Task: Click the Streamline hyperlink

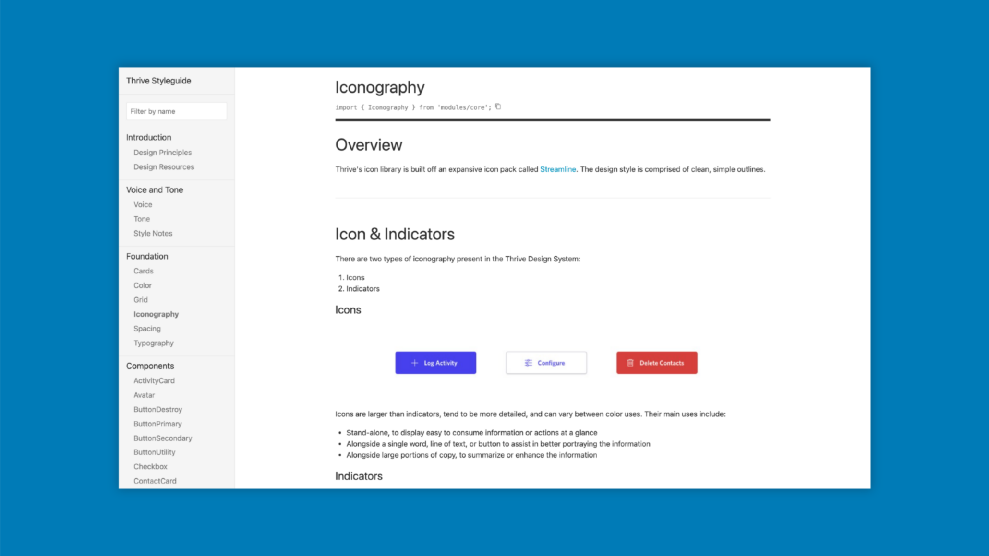Action: coord(558,169)
